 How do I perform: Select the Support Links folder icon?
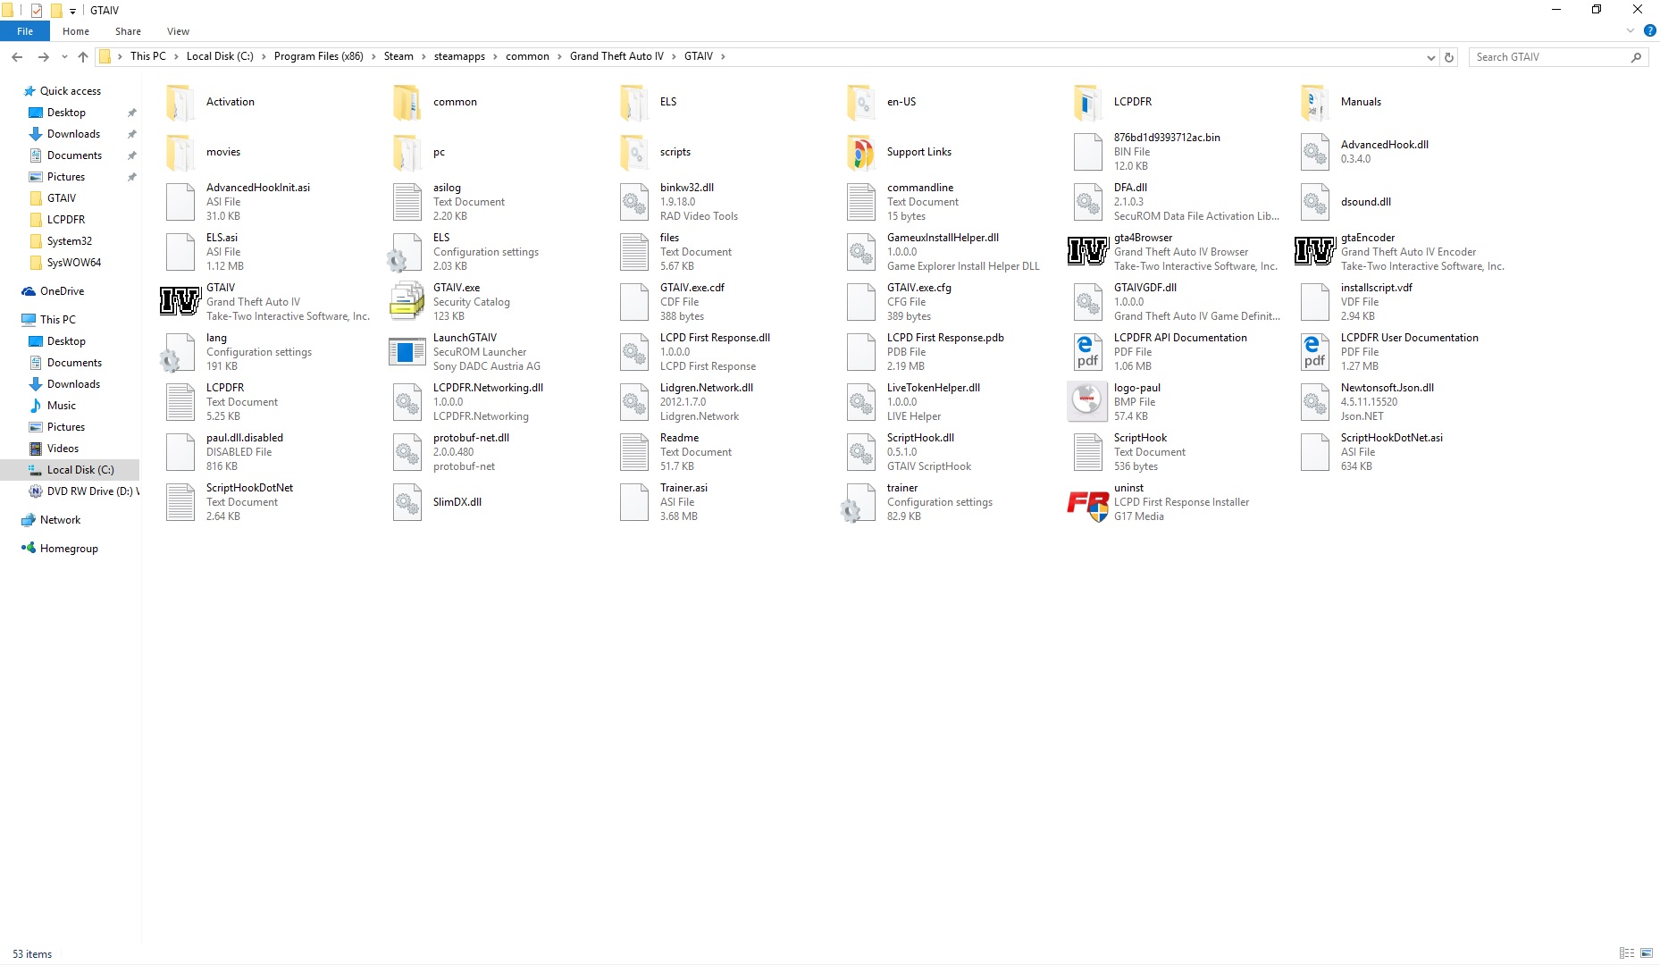(861, 152)
